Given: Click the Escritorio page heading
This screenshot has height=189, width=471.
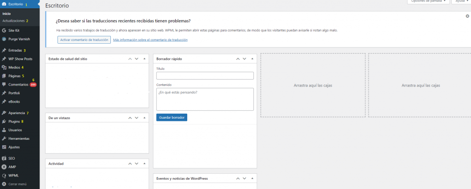Looking at the screenshot, I should pyautogui.click(x=57, y=6).
